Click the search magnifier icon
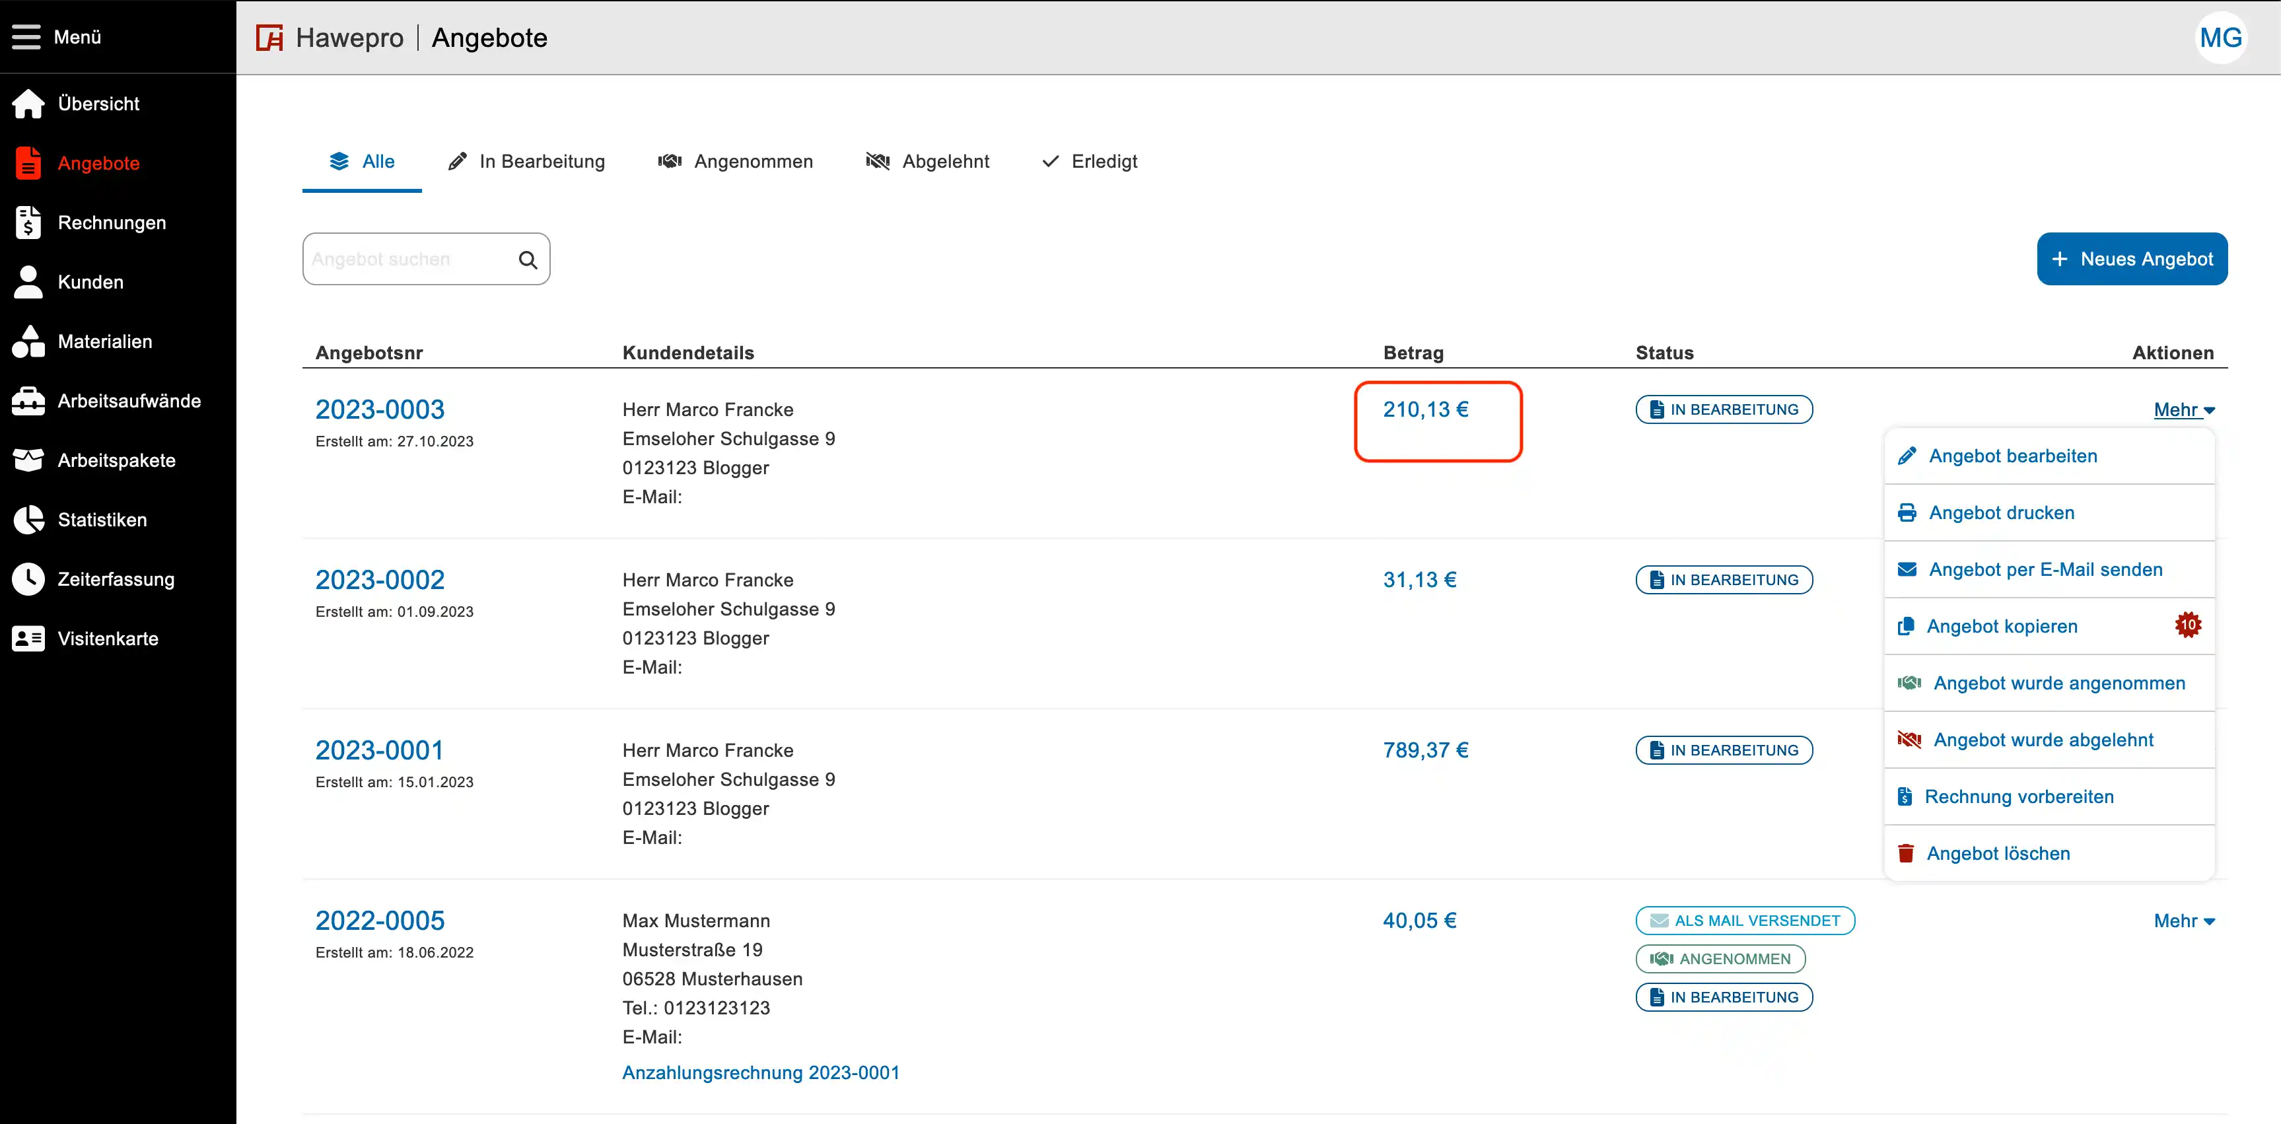This screenshot has height=1124, width=2281. [x=528, y=260]
